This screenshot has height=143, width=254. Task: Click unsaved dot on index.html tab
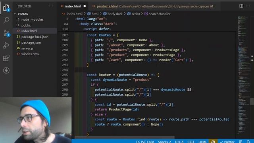(x=85, y=6)
